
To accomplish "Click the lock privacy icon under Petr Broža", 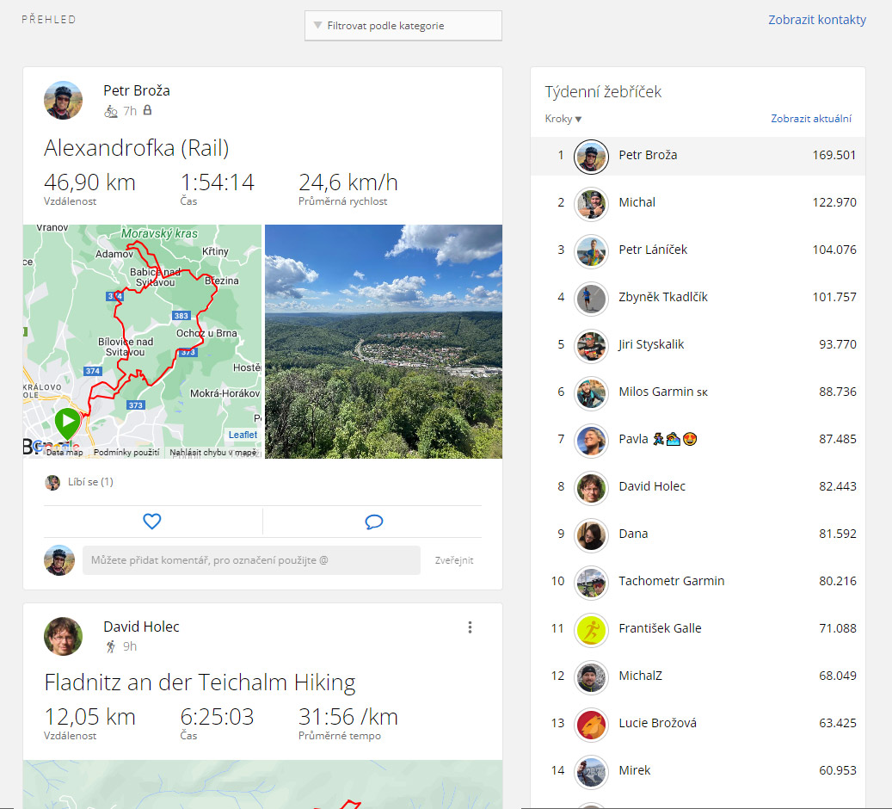I will (x=147, y=110).
